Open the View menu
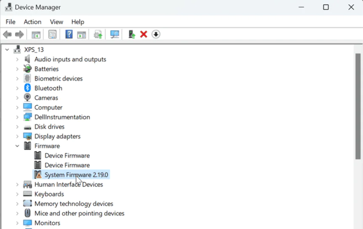The width and height of the screenshot is (363, 229). (56, 22)
